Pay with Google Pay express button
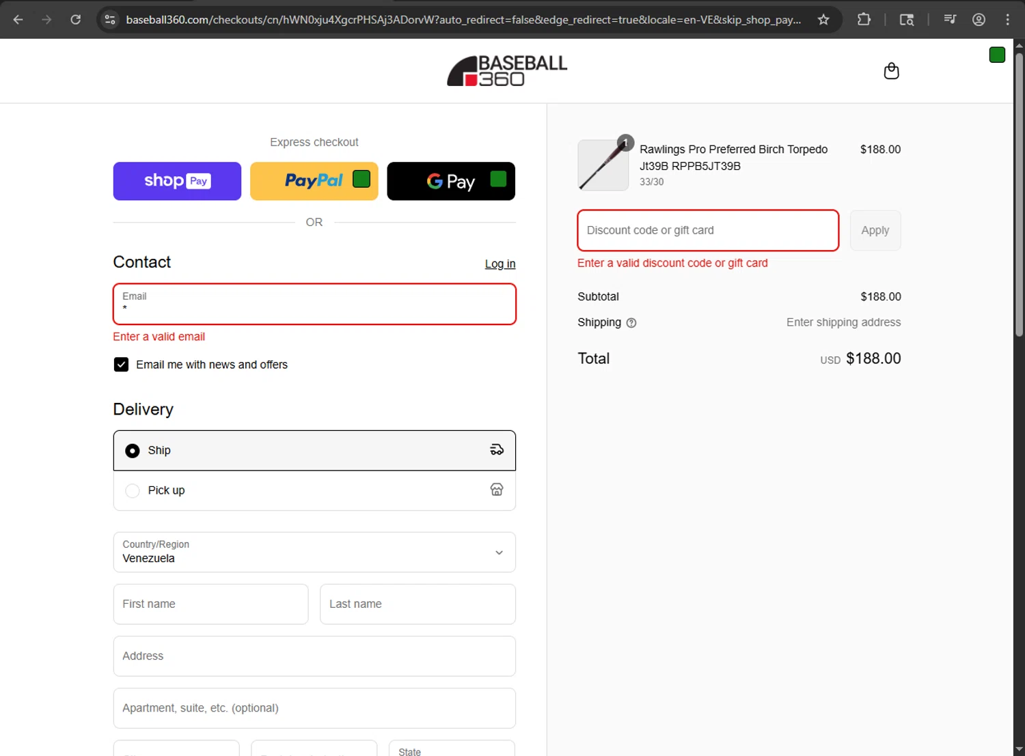The image size is (1025, 756). pos(451,181)
